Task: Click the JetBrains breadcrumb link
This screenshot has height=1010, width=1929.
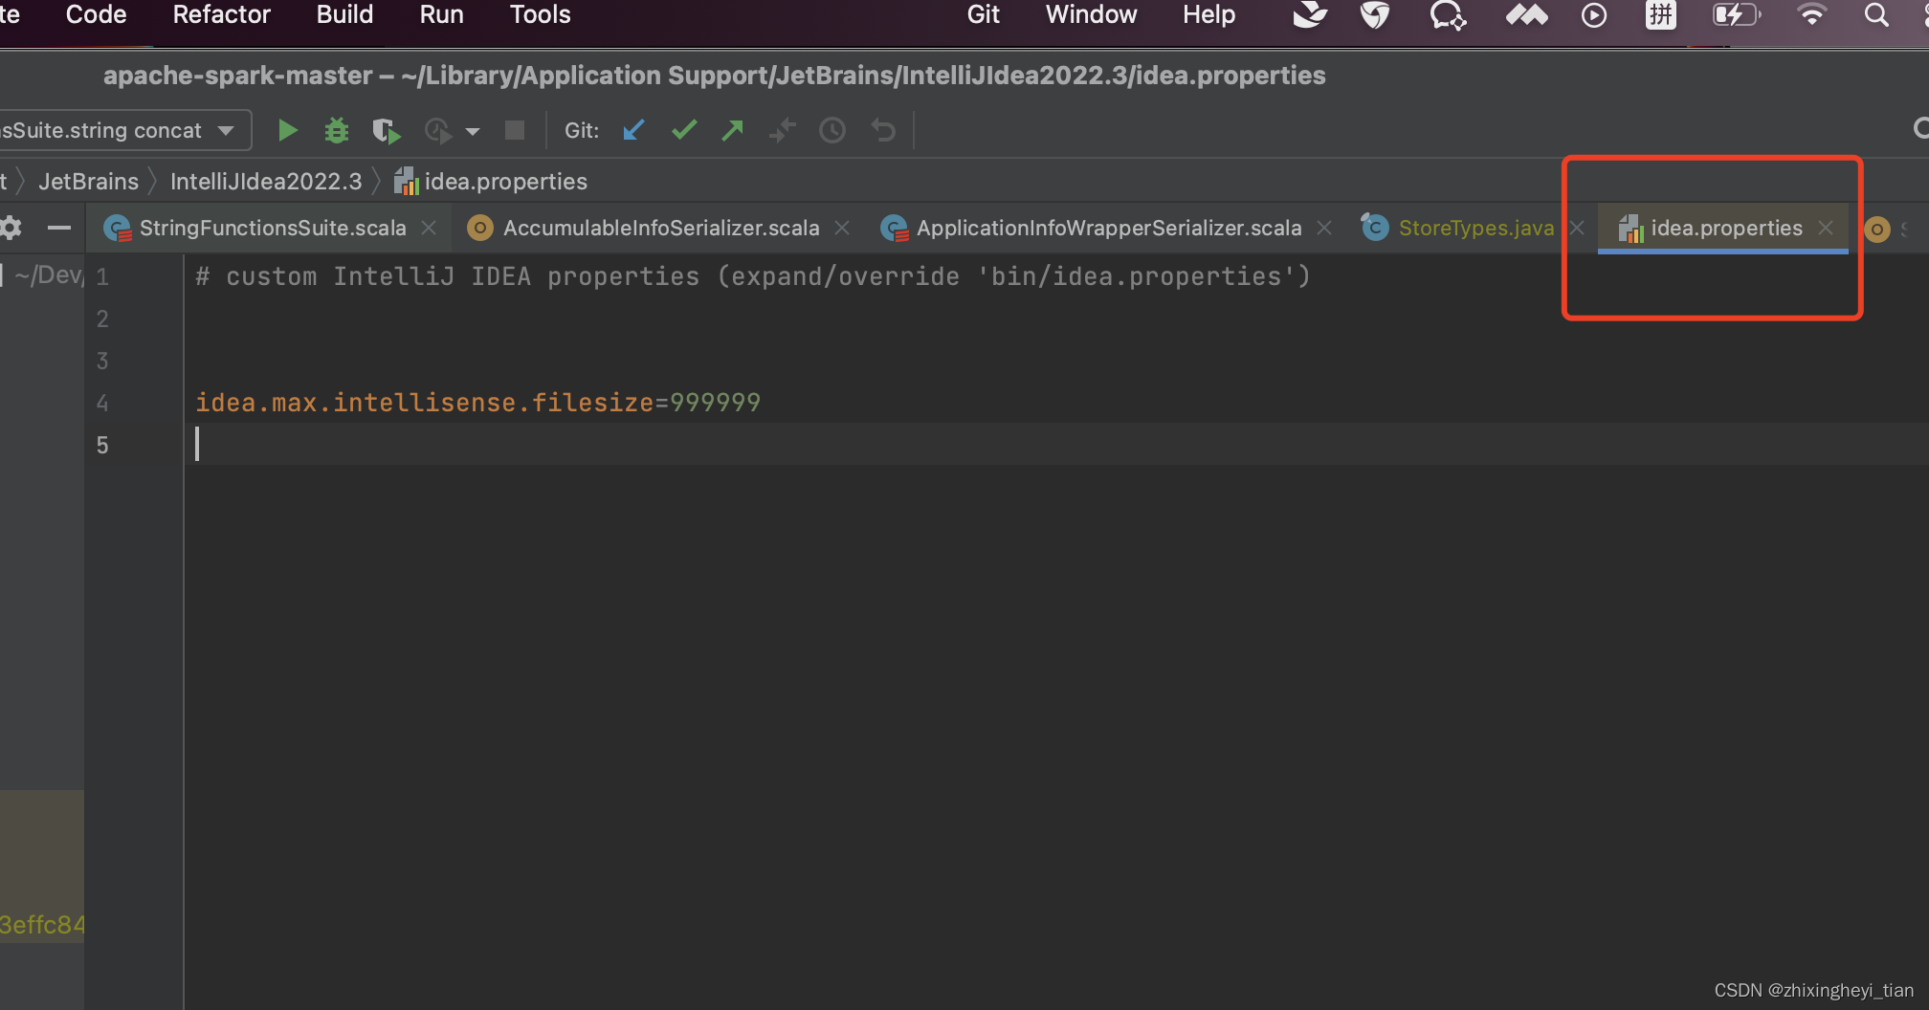Action: click(87, 181)
